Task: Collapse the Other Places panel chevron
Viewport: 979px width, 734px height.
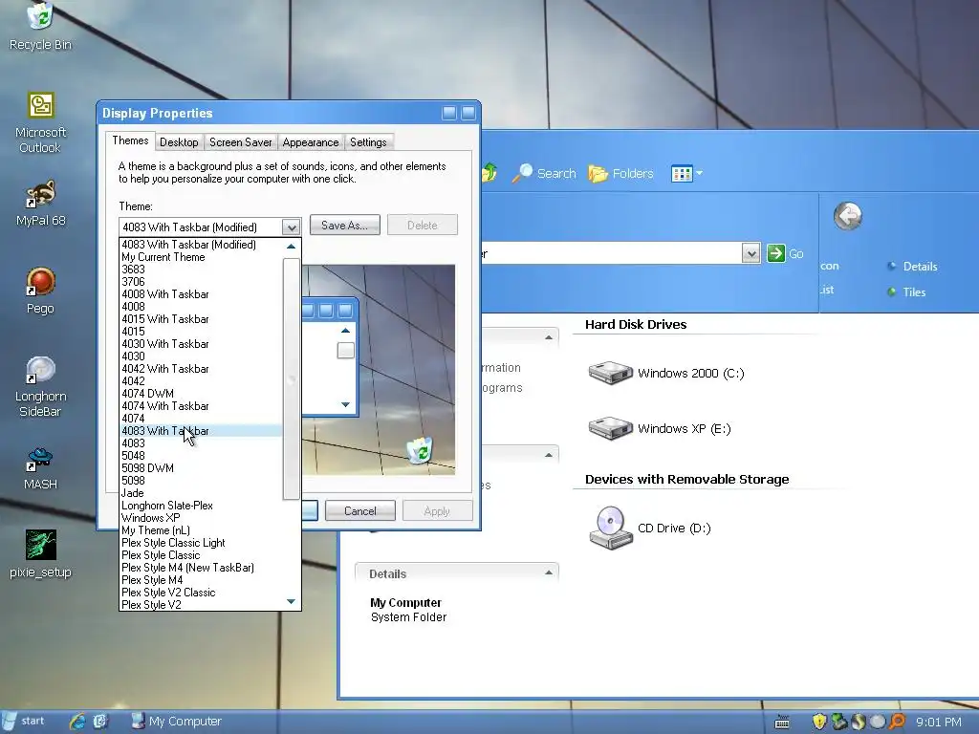Action: 548,455
